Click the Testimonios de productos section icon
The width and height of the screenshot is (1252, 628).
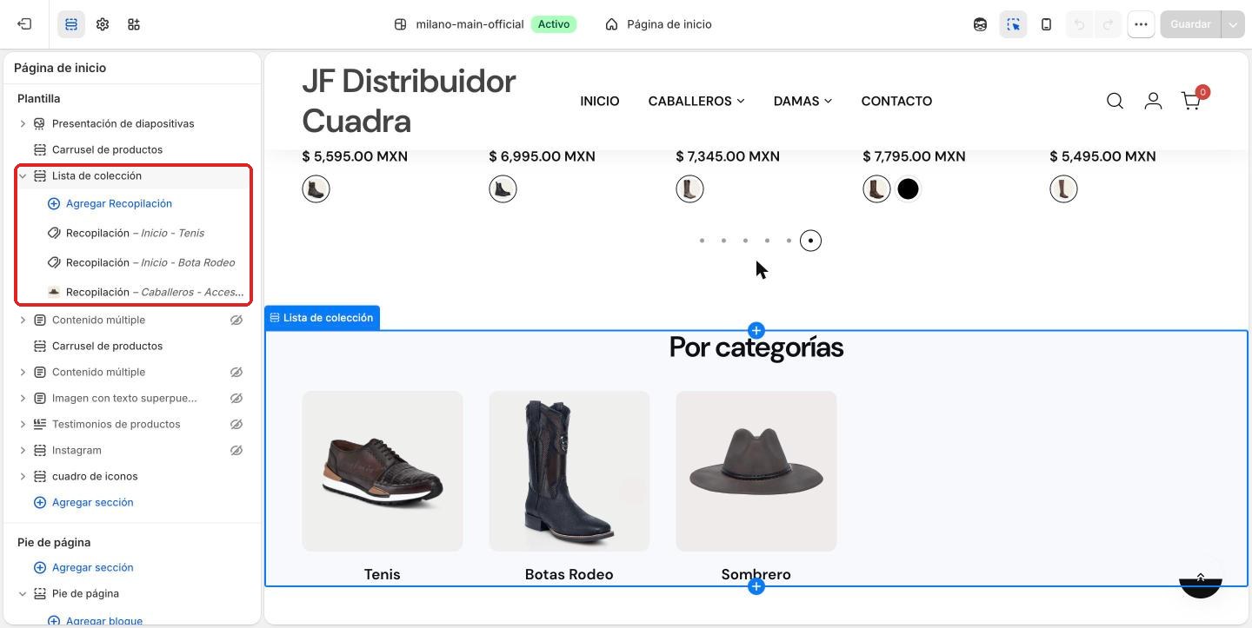coord(39,424)
